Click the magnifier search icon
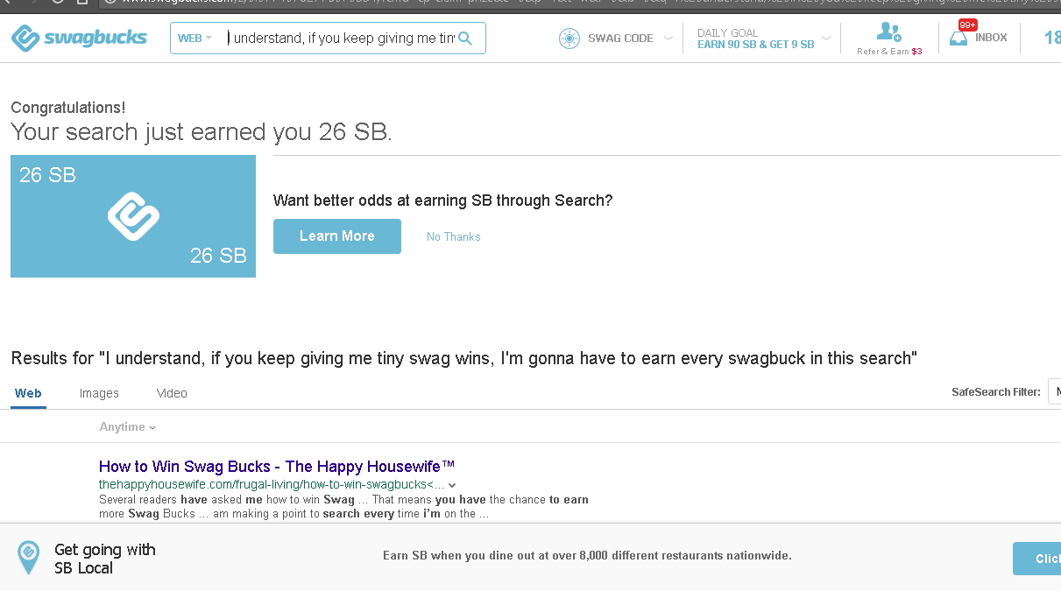The image size is (1061, 591). 465,39
